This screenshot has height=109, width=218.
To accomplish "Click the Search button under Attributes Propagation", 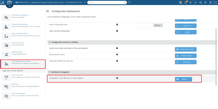I will 183,79.
